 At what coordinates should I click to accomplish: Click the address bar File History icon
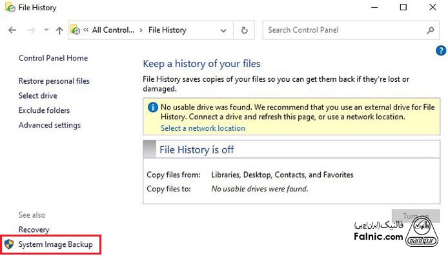pos(76,30)
